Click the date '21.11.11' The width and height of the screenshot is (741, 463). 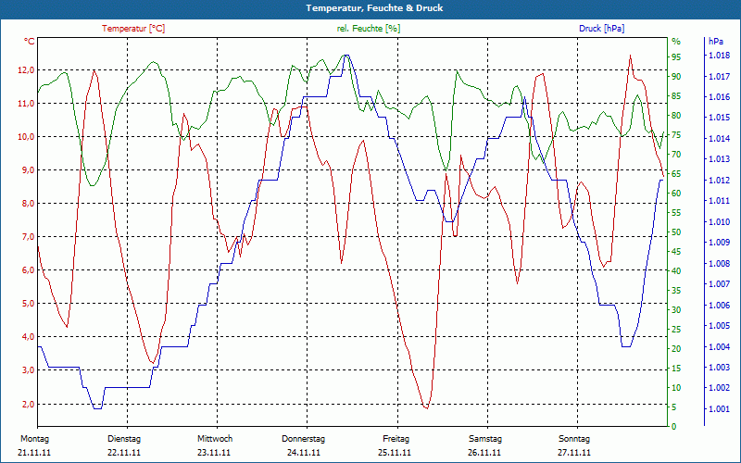[34, 453]
